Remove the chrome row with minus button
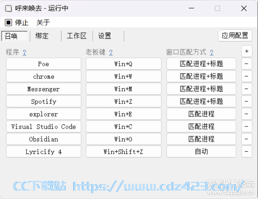The image size is (258, 199). click(x=247, y=76)
